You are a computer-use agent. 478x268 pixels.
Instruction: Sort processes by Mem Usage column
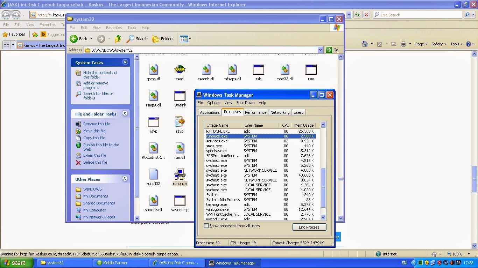[x=303, y=125]
